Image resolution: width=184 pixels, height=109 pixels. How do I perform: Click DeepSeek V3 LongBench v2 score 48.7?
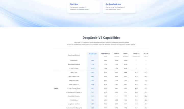coord(93,104)
